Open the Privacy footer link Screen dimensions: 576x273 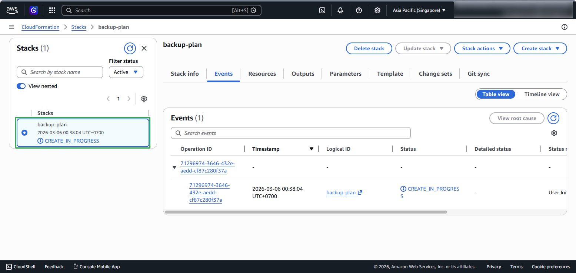click(x=494, y=266)
